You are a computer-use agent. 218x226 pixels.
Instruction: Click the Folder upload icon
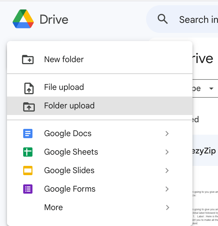click(29, 107)
